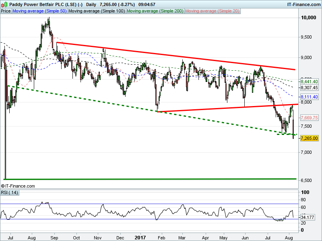Click the yellow 7,265.00 current price tag
Viewport: 322px width, 241px height.
pos(309,138)
